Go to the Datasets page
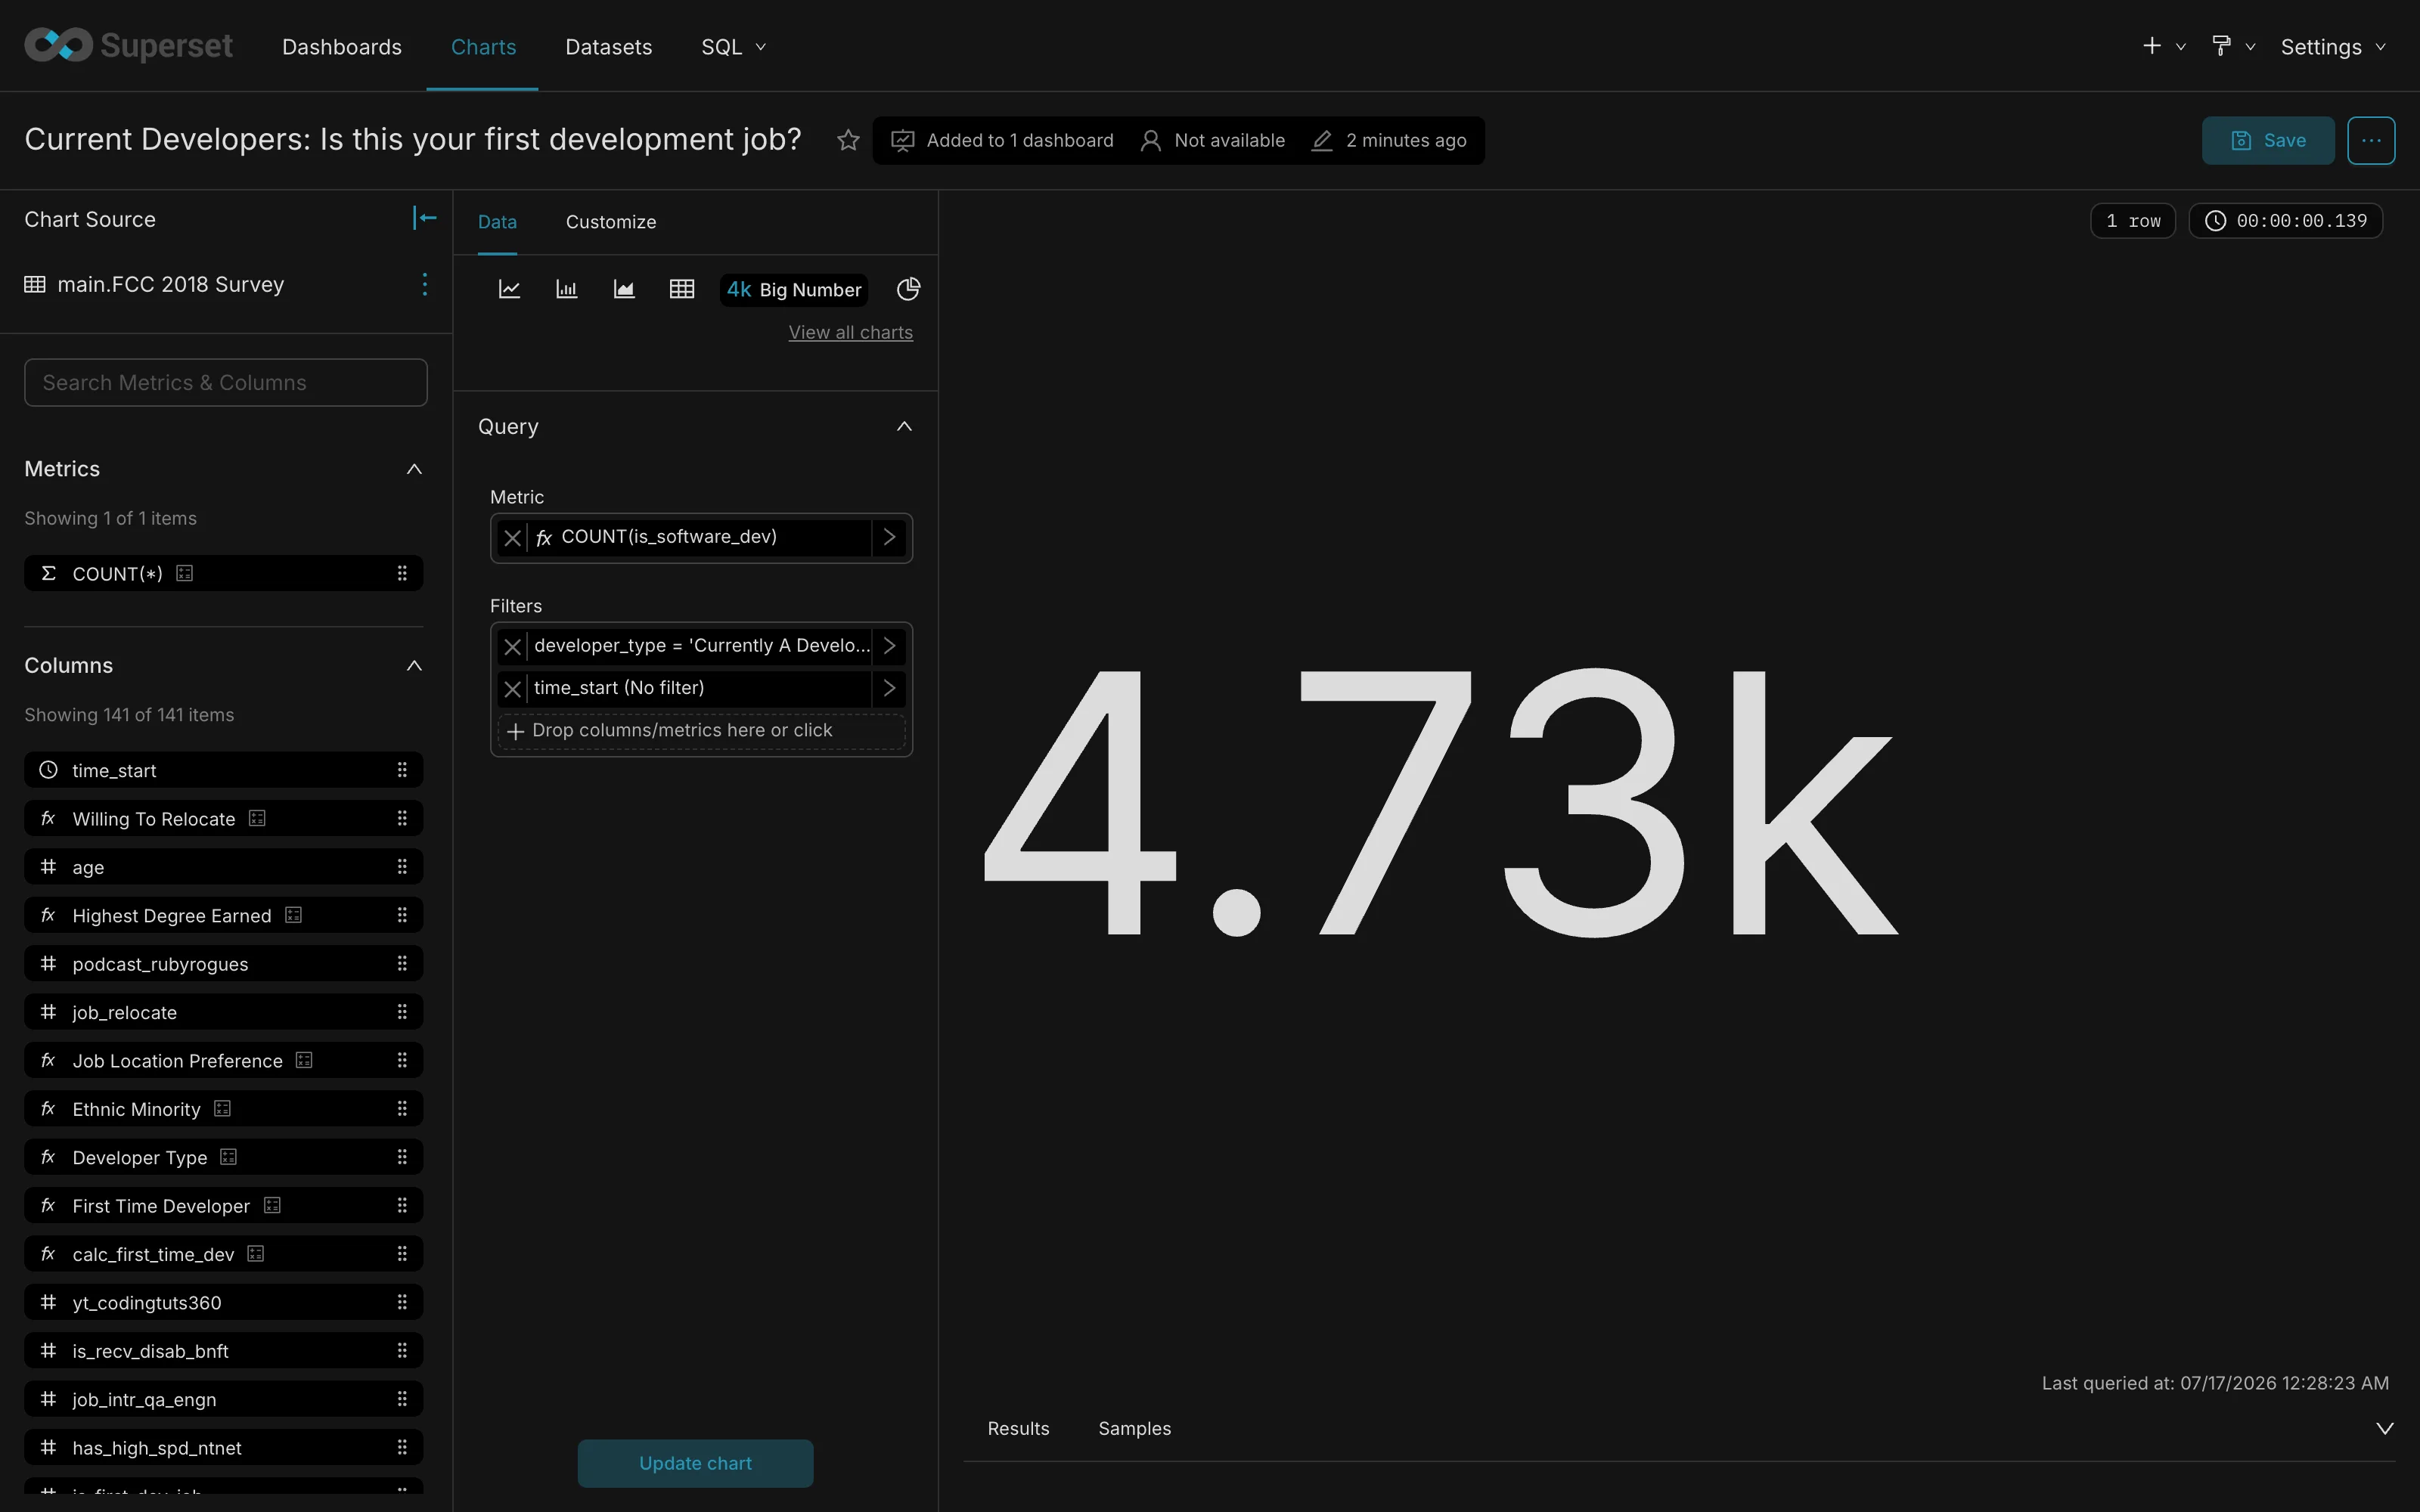Image resolution: width=2420 pixels, height=1512 pixels. (x=608, y=46)
